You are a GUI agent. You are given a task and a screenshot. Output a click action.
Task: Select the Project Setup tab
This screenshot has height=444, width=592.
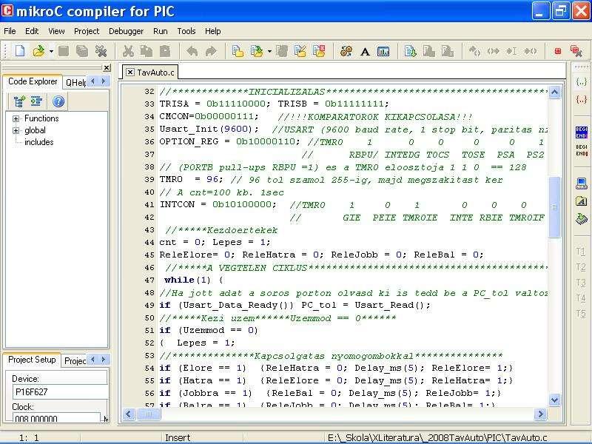point(32,360)
